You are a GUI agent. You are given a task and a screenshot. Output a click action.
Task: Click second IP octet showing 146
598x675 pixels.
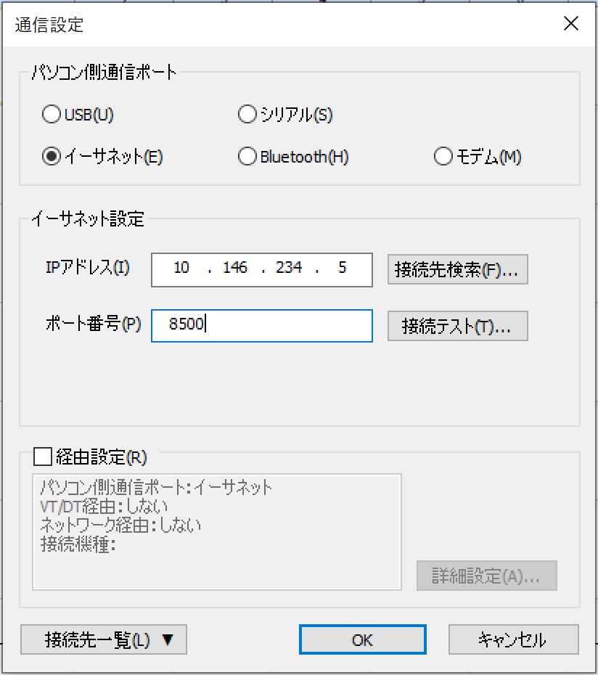coord(235,268)
